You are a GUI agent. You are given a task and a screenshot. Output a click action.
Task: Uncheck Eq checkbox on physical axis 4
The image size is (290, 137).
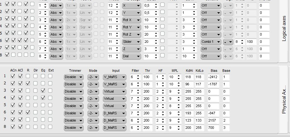(x=43, y=98)
